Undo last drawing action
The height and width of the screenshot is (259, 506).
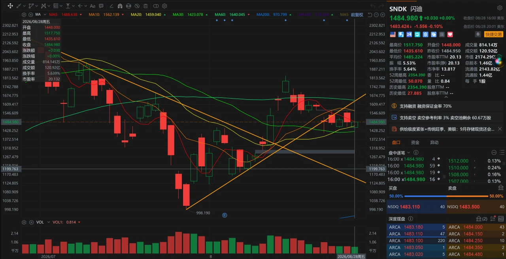(373, 6)
